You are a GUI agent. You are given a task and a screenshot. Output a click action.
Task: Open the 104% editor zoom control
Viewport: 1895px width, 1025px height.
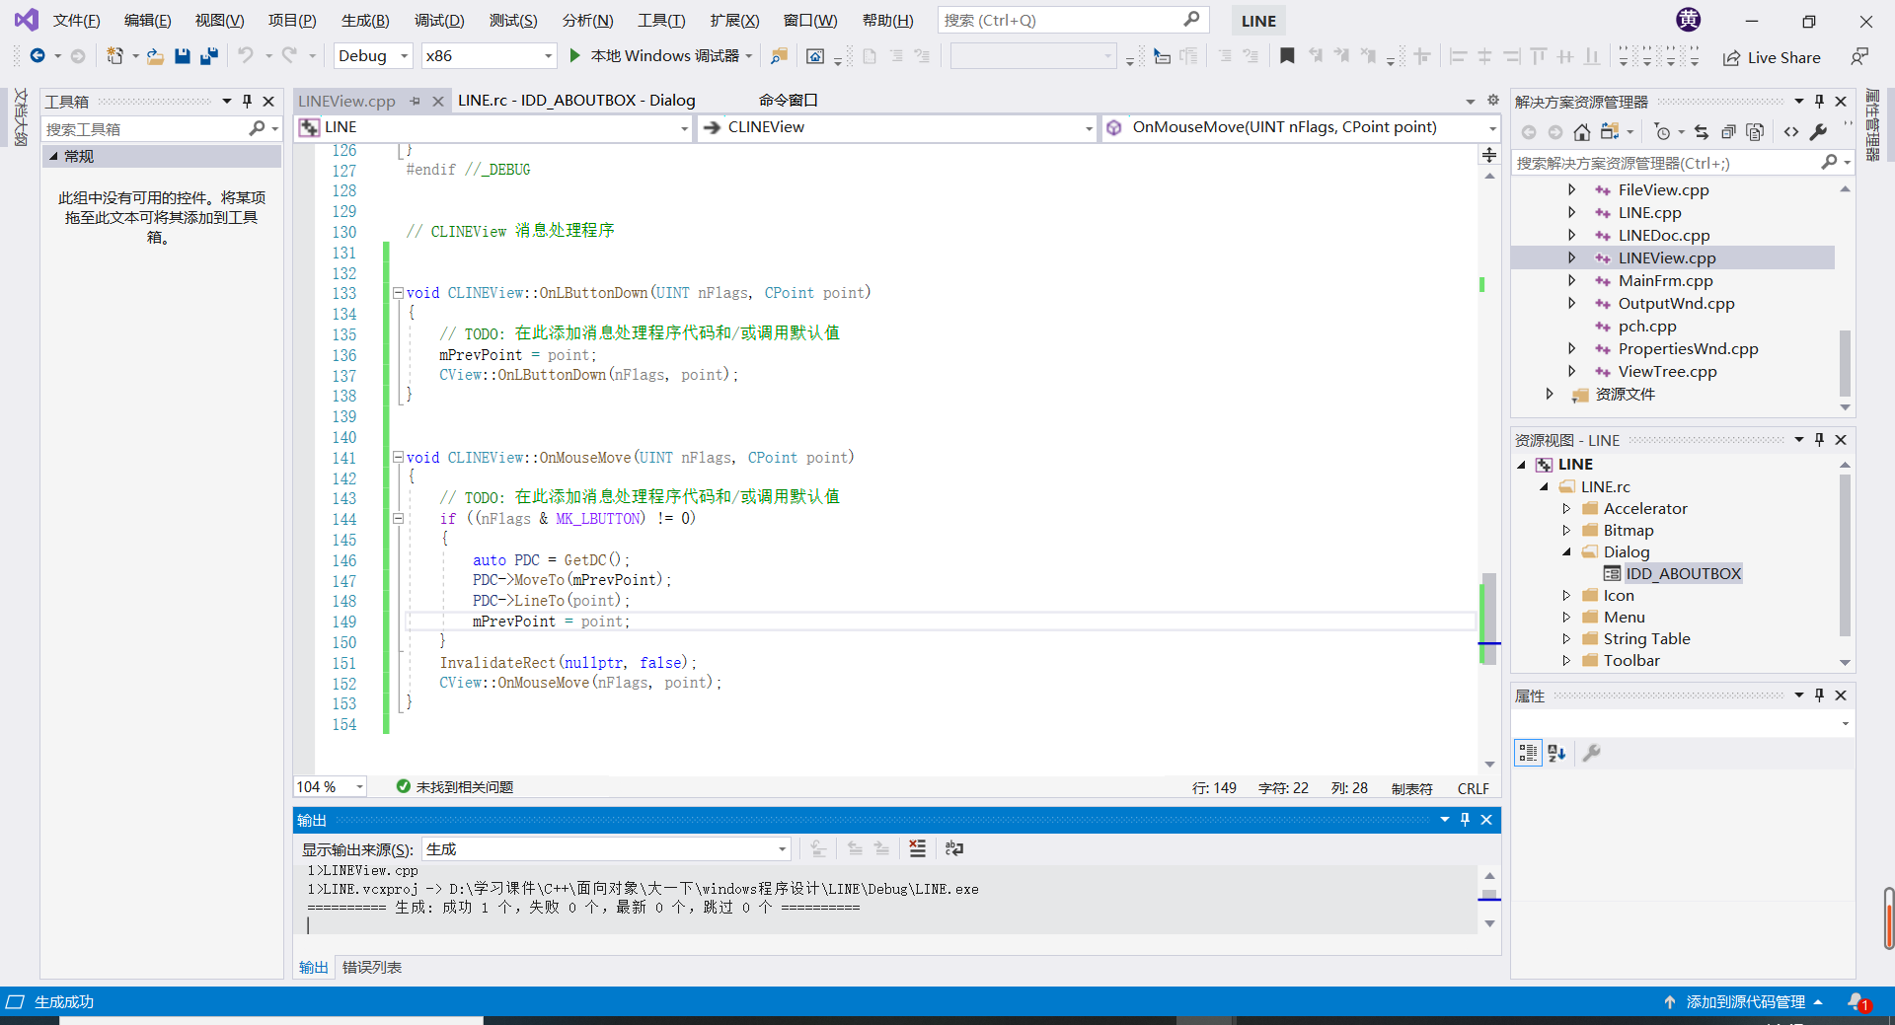tap(329, 786)
